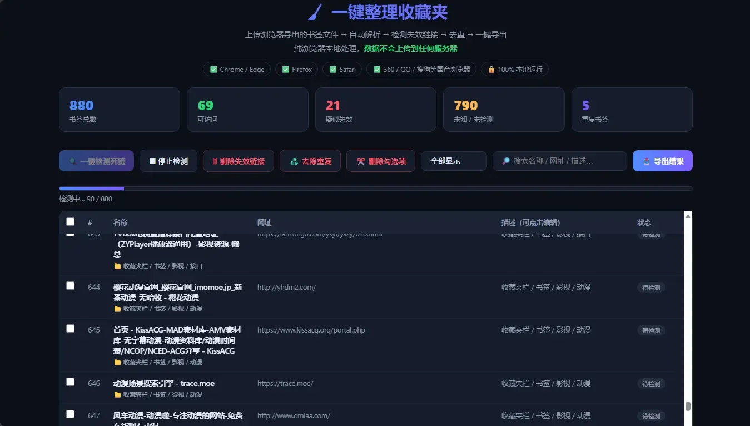
Task: Click the 790 未知 / 未检测 stat card
Action: click(504, 110)
